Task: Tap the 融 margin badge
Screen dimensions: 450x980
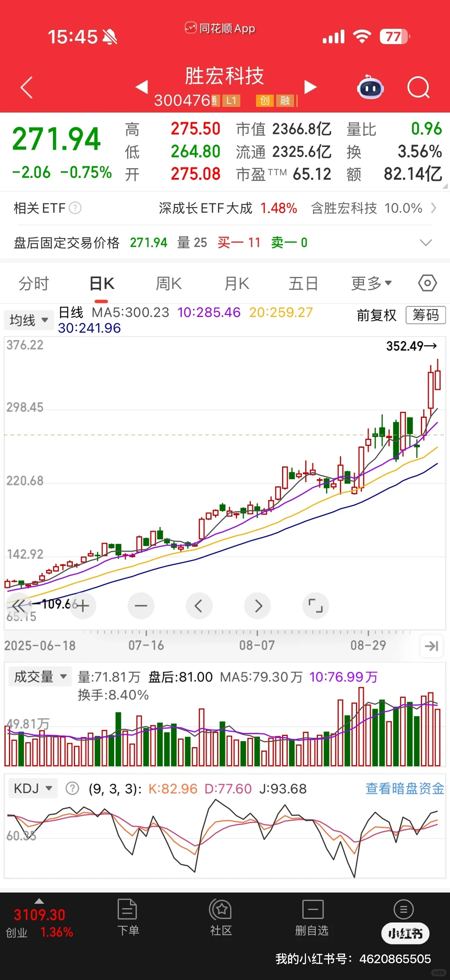Action: 285,101
